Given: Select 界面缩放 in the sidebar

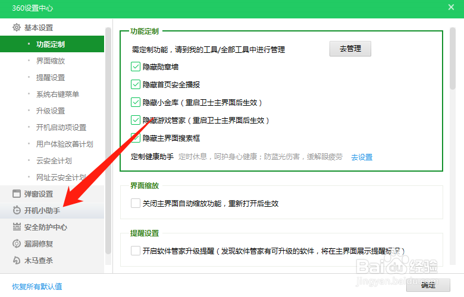Looking at the screenshot, I should click(51, 61).
